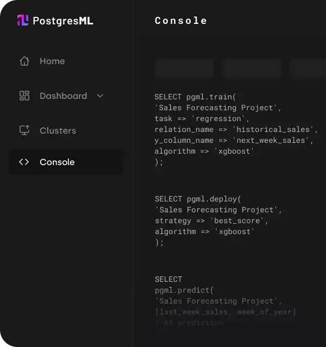Click the 'historical_sales' relation name line
Viewport: 326px width, 347px height.
click(236, 129)
